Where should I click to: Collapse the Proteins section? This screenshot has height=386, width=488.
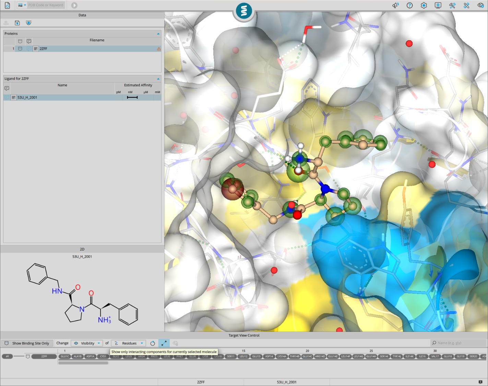point(158,34)
